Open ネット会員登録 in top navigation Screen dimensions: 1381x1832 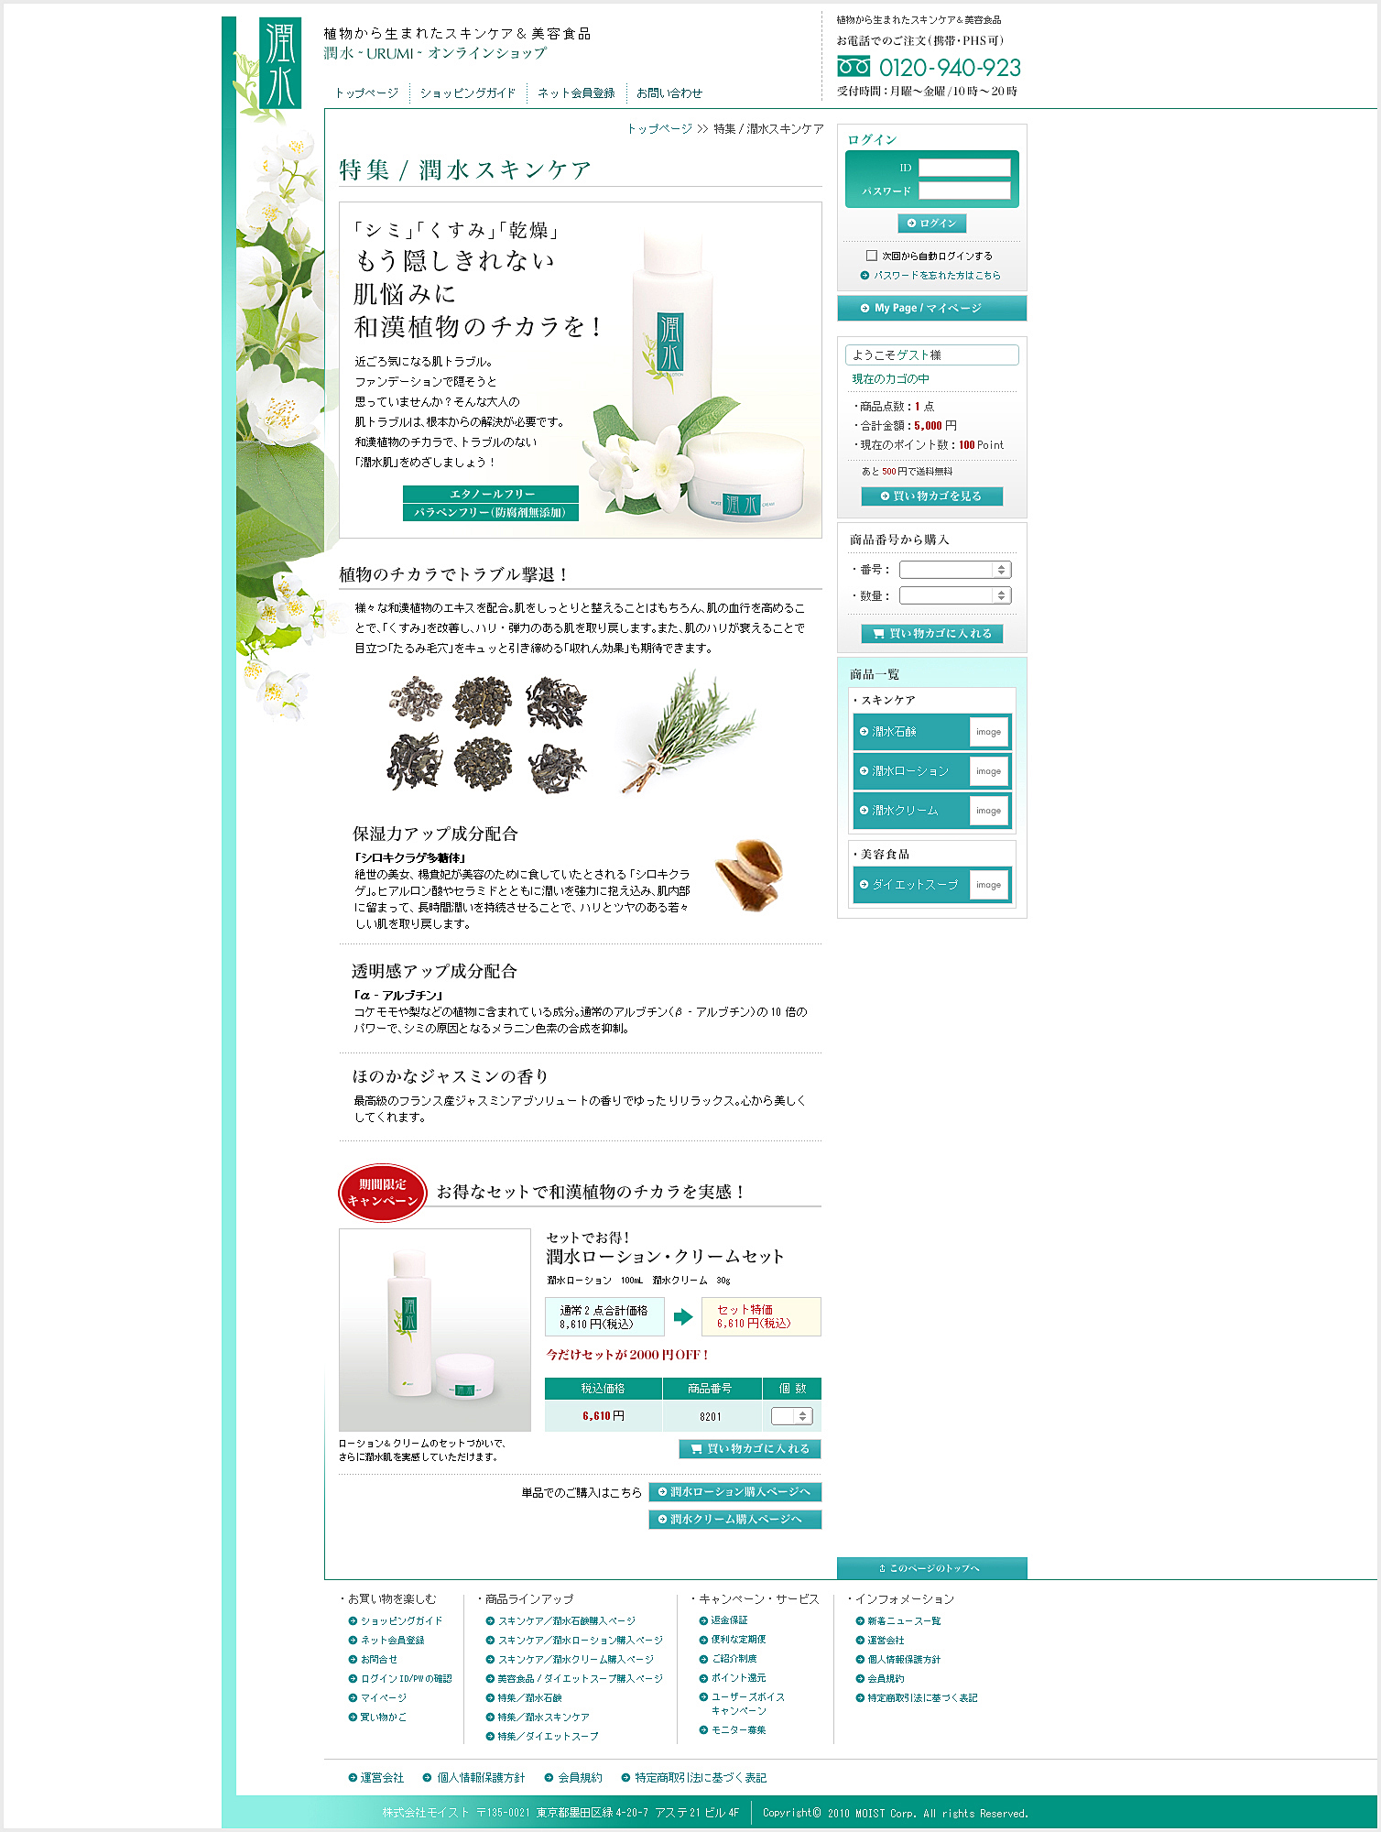(x=576, y=93)
